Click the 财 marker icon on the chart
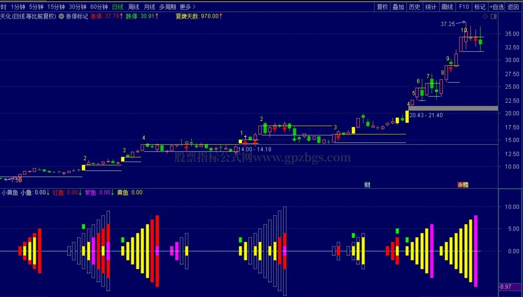The image size is (523, 297). tap(367, 185)
